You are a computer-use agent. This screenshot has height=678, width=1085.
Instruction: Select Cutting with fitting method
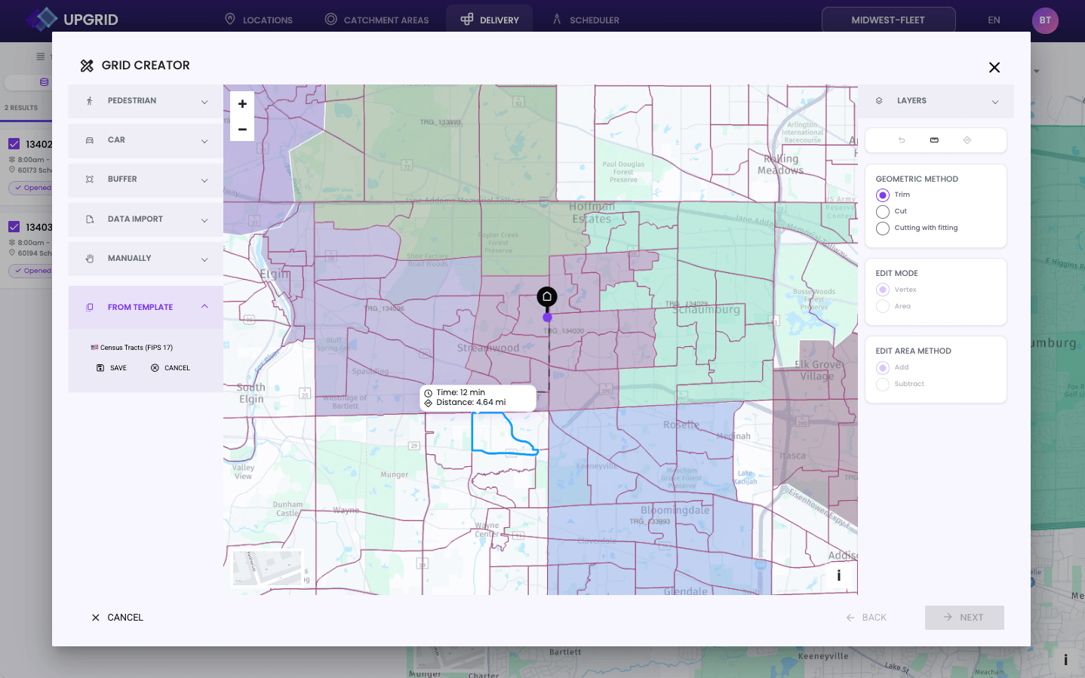[x=883, y=229]
